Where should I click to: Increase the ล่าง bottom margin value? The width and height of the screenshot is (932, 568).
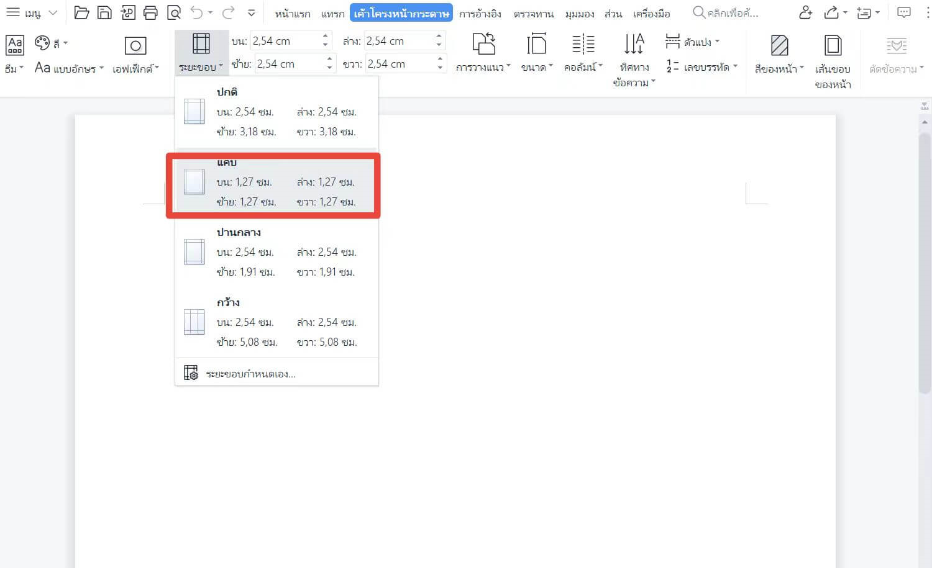coord(440,37)
